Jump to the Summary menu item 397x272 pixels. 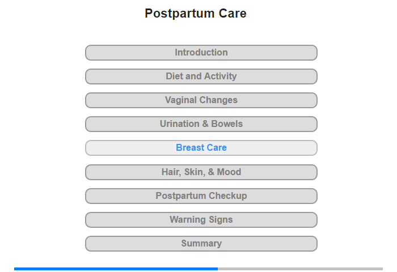click(201, 244)
